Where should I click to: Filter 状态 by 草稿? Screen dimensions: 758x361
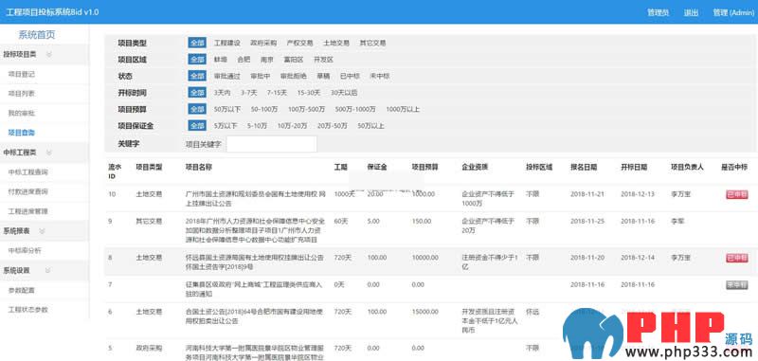323,76
